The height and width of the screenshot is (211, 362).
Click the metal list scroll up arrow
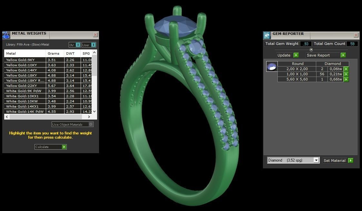tap(94, 52)
